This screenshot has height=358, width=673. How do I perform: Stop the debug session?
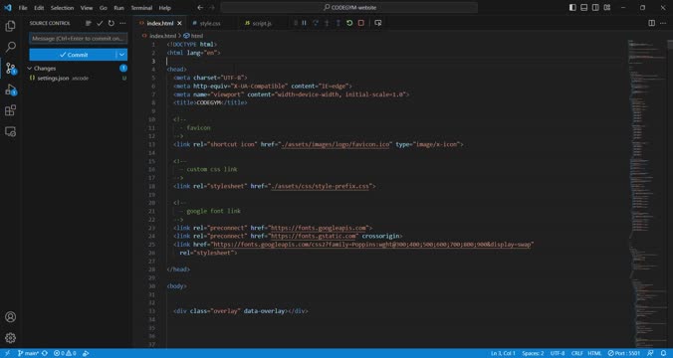point(361,23)
